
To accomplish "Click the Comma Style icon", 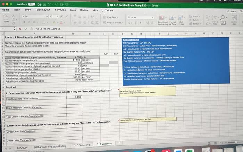I will tap(141, 23).
